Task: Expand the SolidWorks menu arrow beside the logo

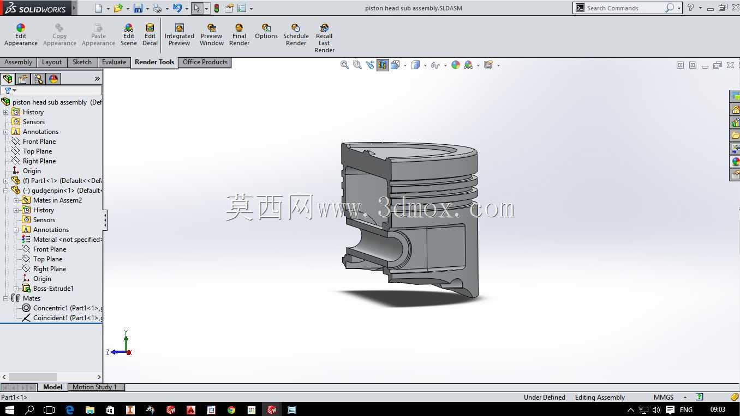Action: click(74, 8)
